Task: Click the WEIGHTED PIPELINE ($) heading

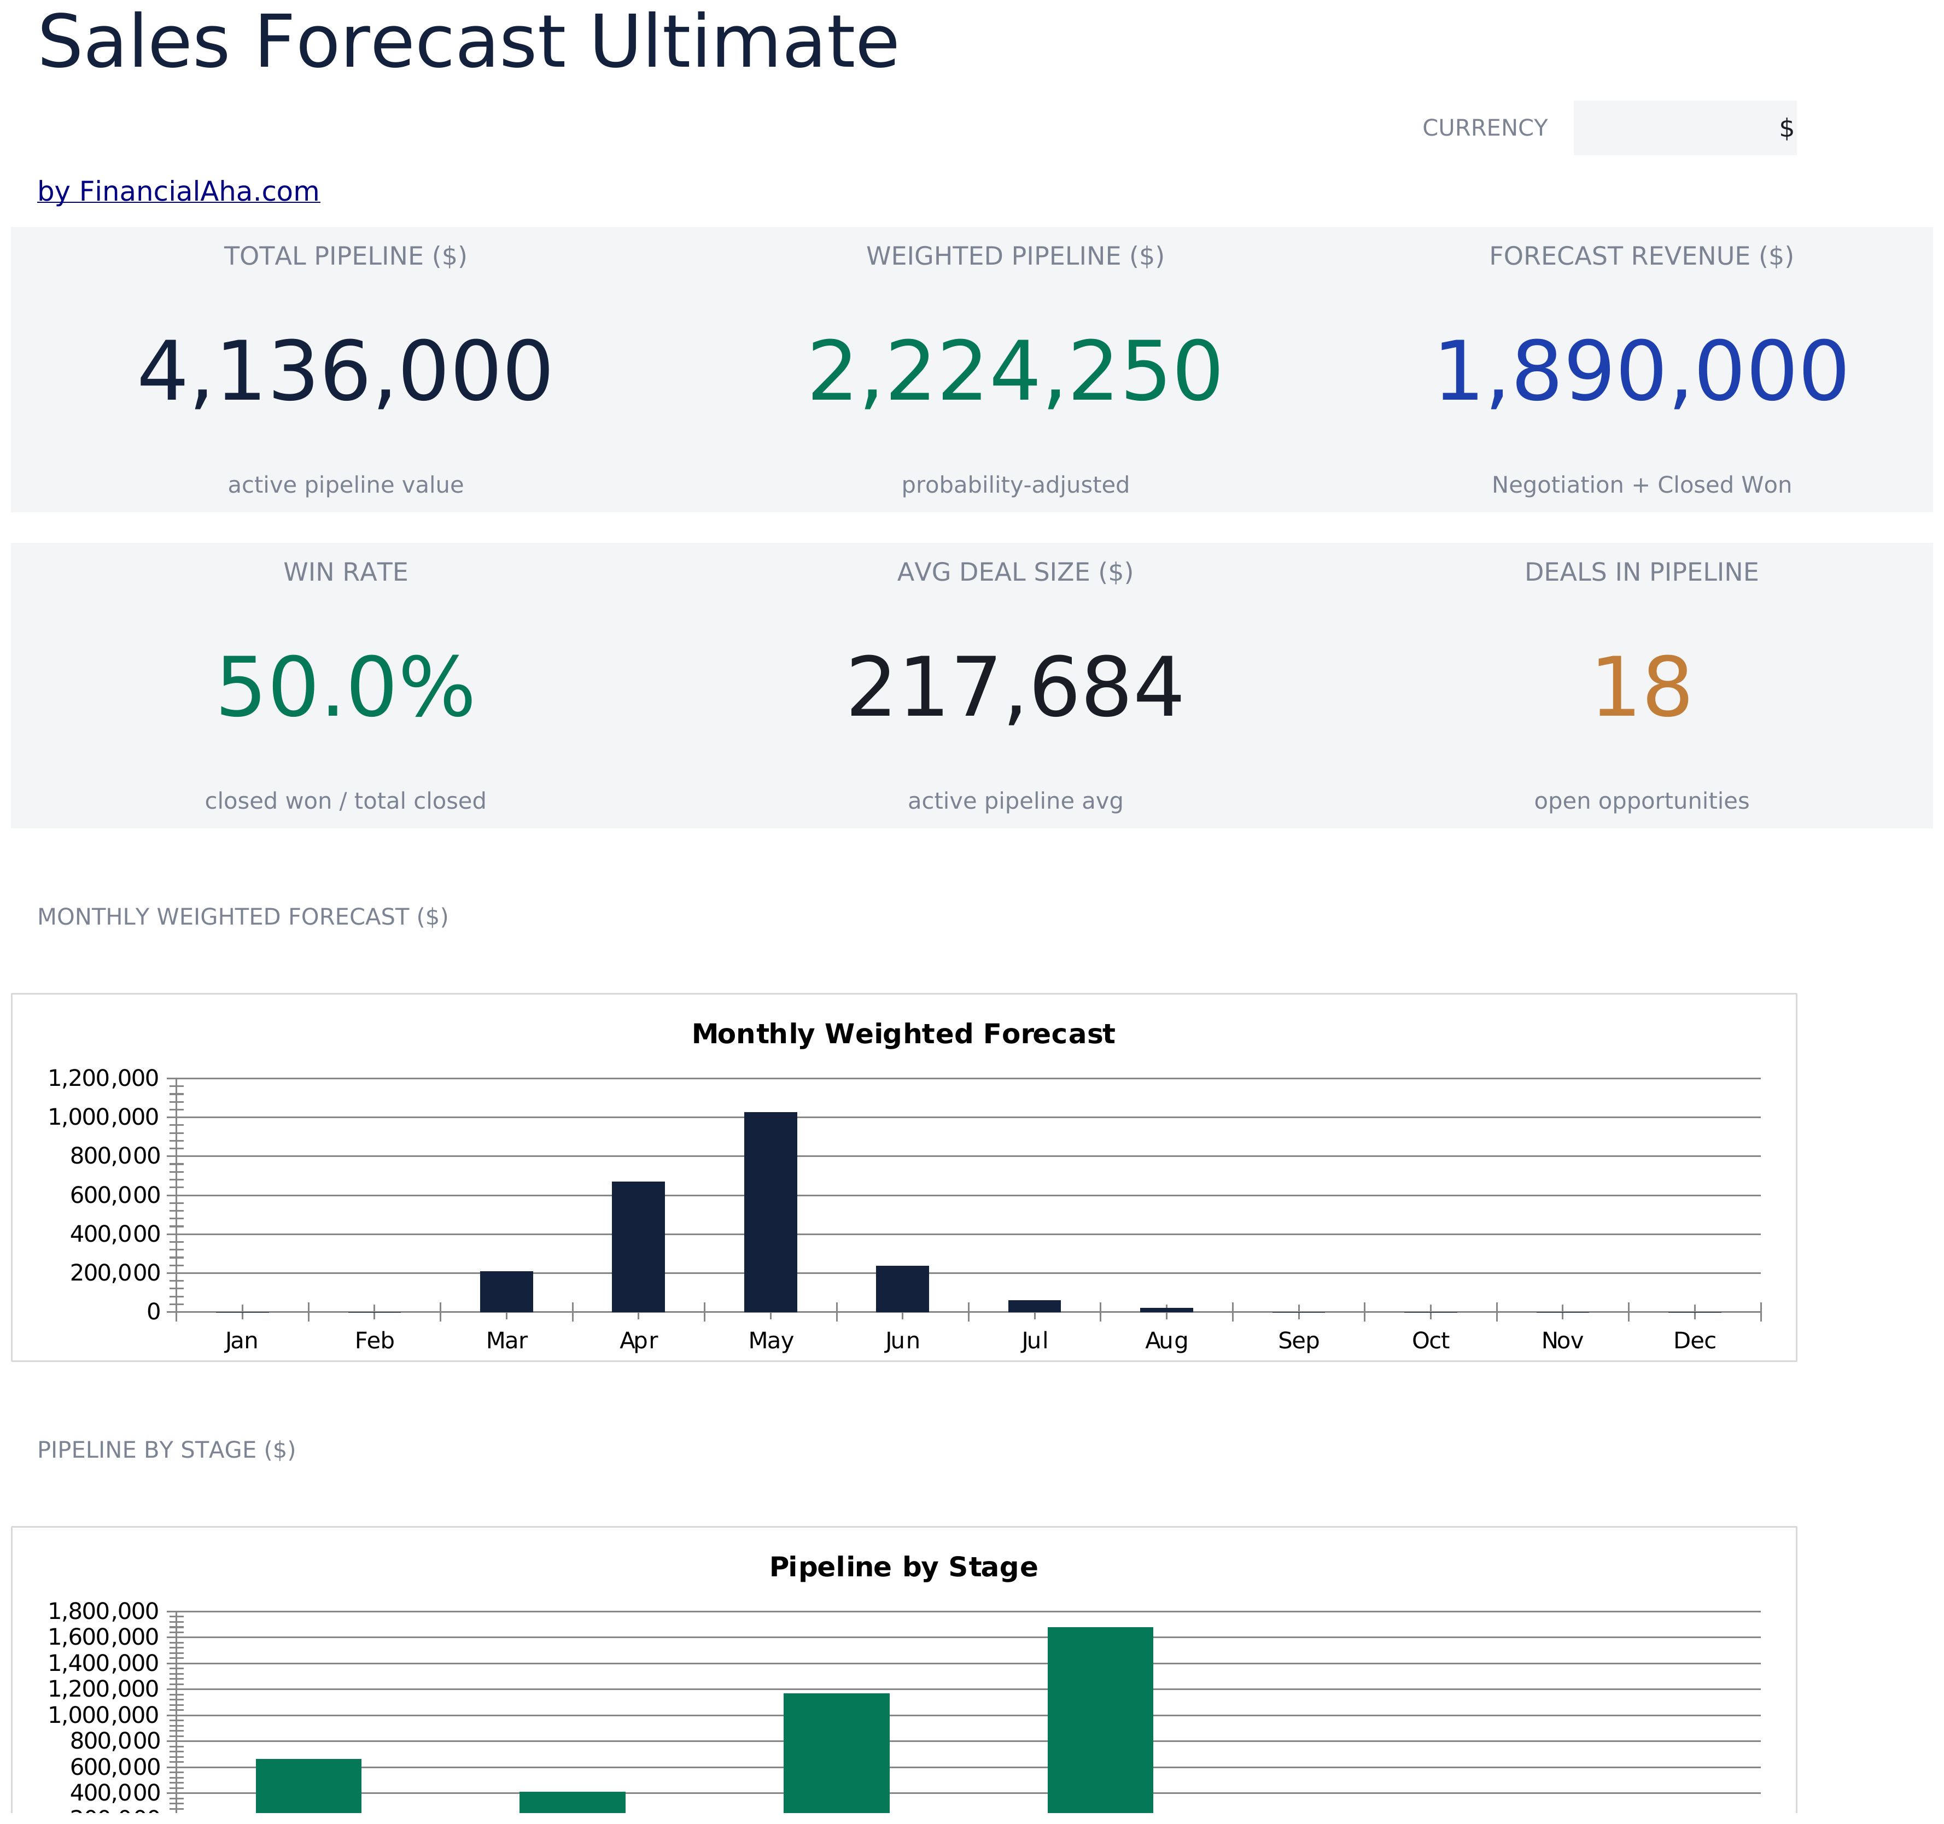Action: coord(1015,256)
